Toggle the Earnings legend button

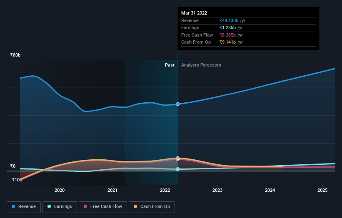click(x=60, y=207)
